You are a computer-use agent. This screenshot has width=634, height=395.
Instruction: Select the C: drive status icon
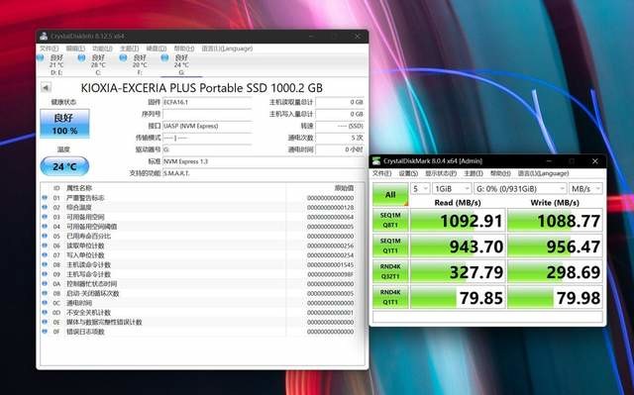coord(81,58)
